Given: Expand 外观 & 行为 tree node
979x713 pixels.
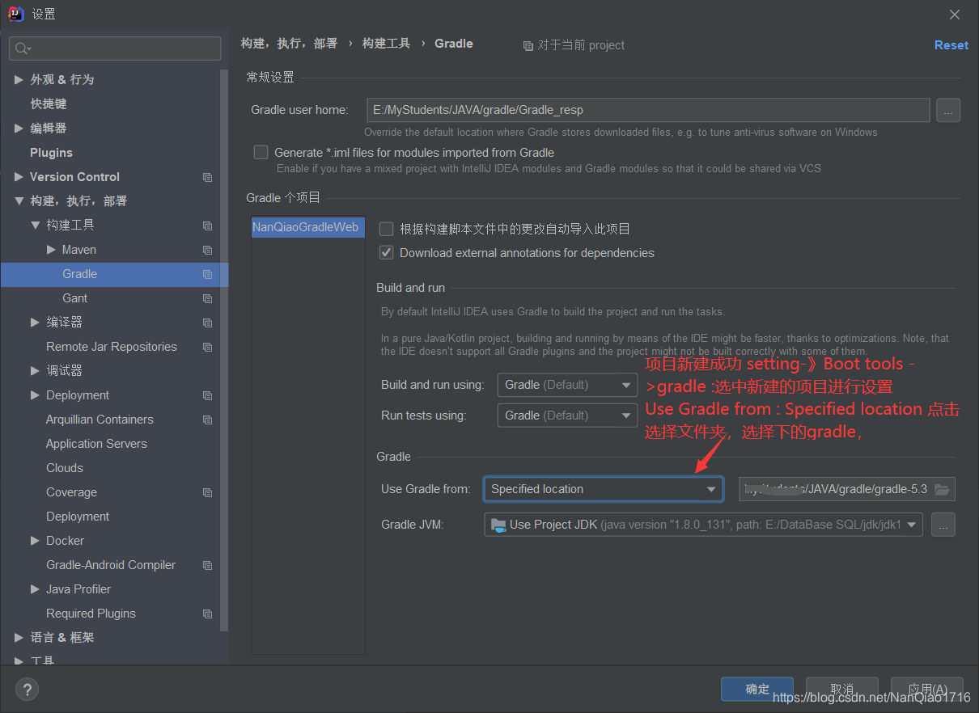Looking at the screenshot, I should pos(19,79).
